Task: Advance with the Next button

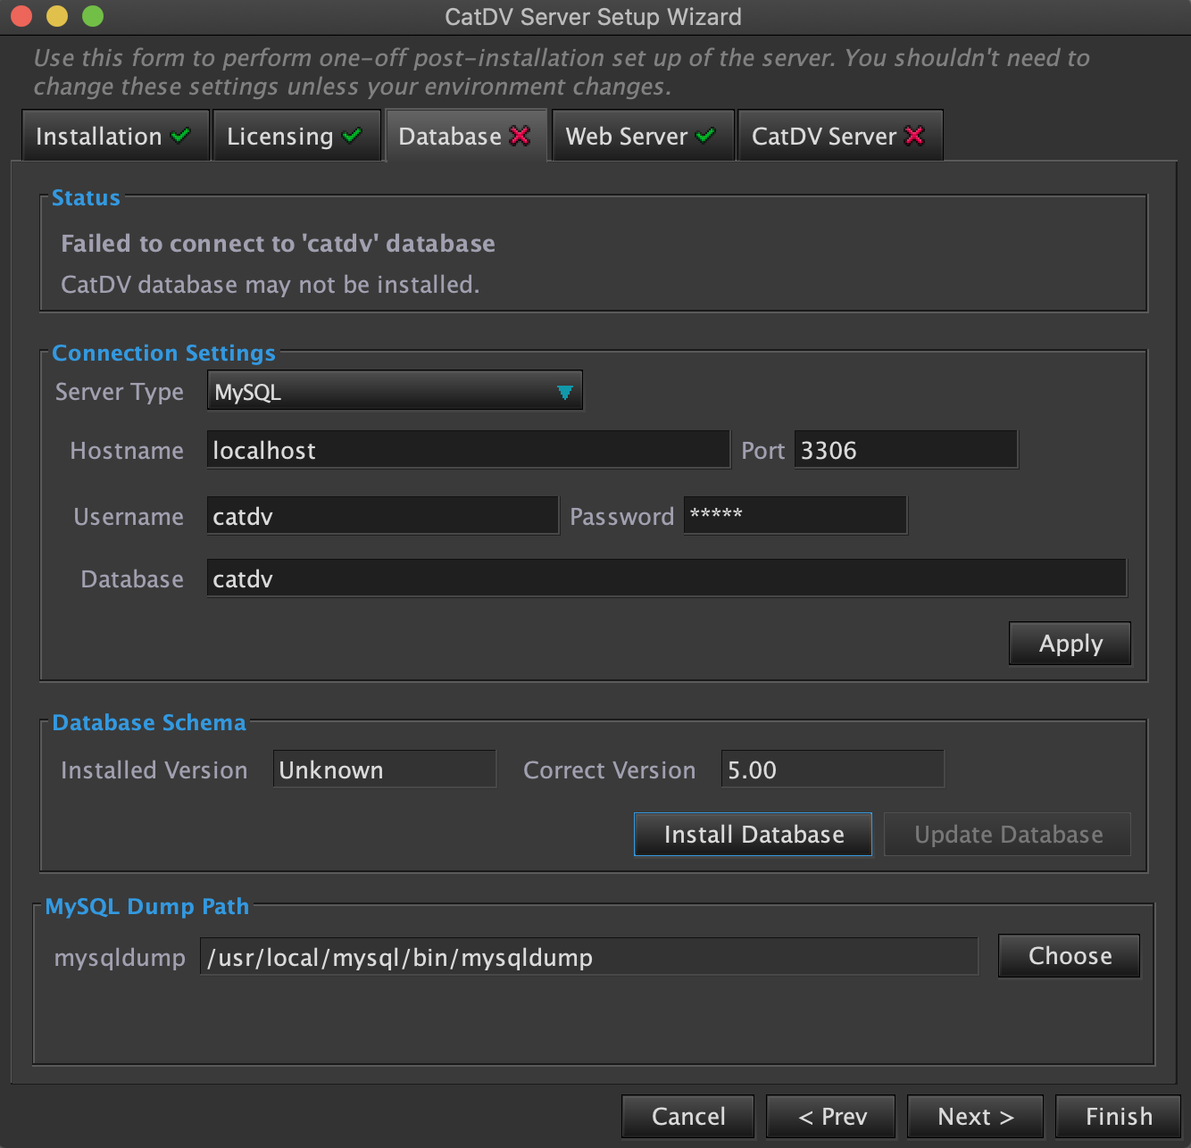Action: point(975,1117)
